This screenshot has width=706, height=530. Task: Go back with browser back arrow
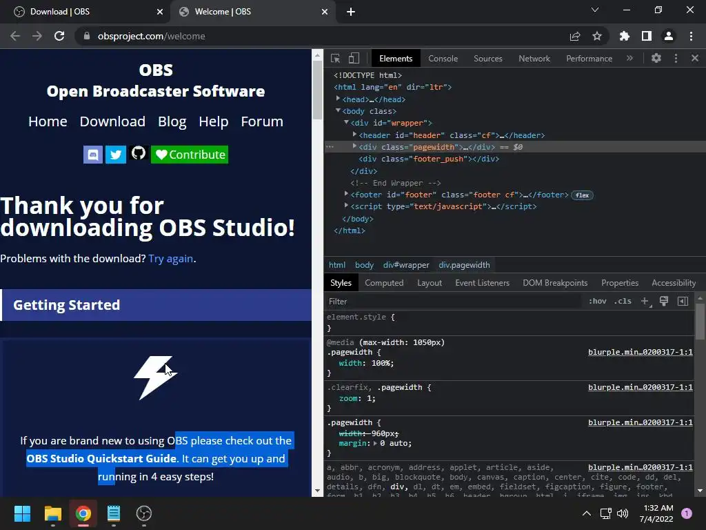pos(15,36)
